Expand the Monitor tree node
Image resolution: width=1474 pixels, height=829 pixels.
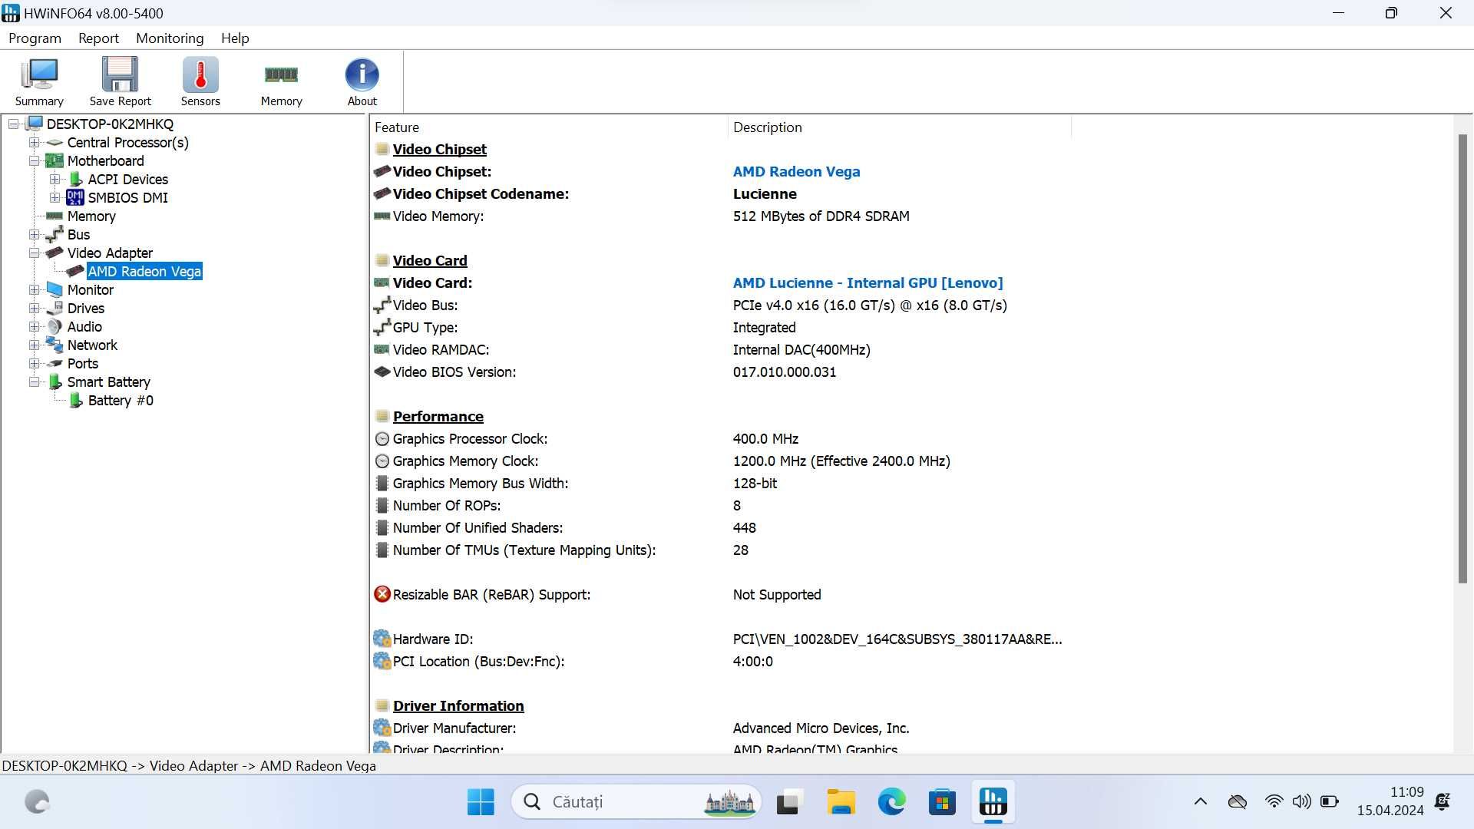point(35,289)
